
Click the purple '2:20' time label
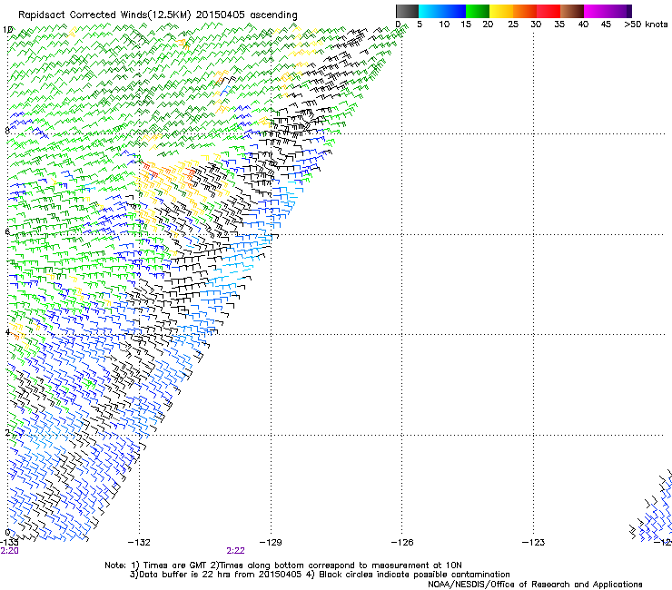click(x=9, y=551)
